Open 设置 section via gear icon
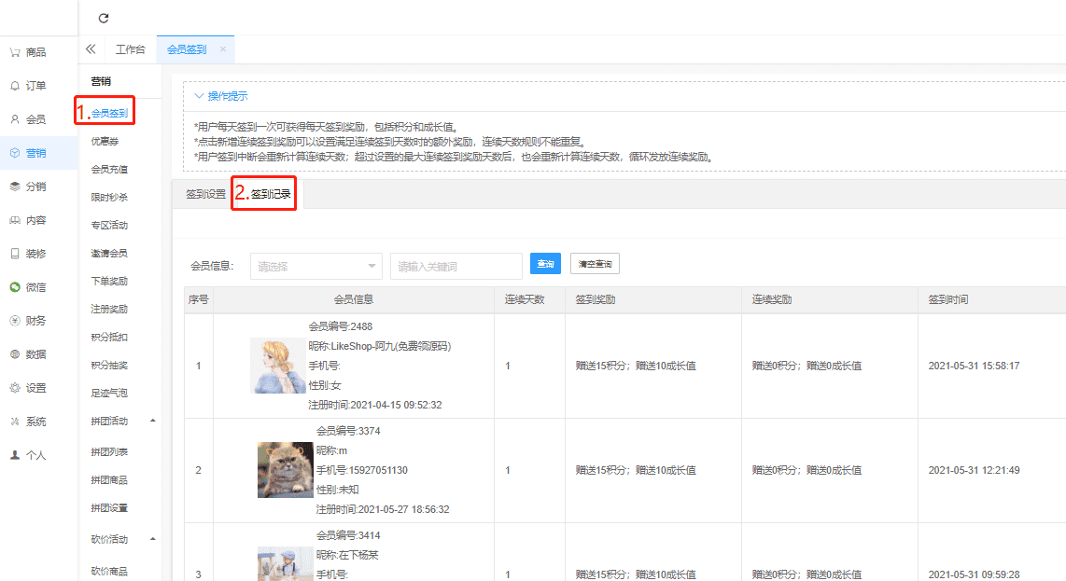1066x581 pixels. [15, 388]
